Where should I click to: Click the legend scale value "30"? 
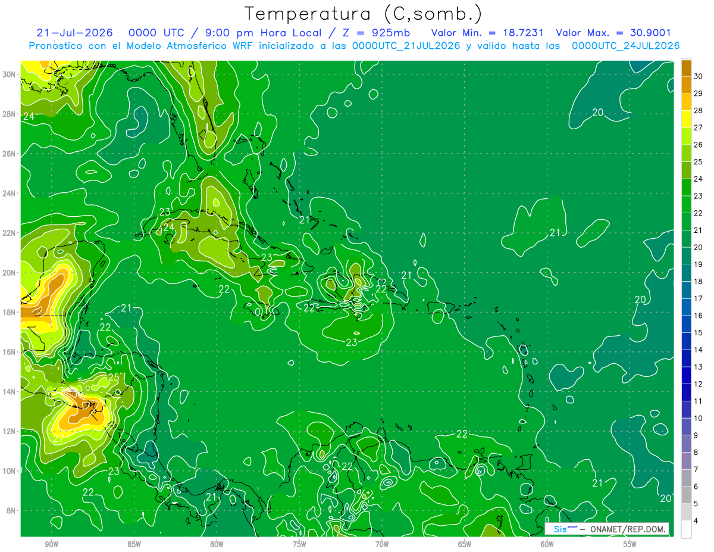coord(699,76)
